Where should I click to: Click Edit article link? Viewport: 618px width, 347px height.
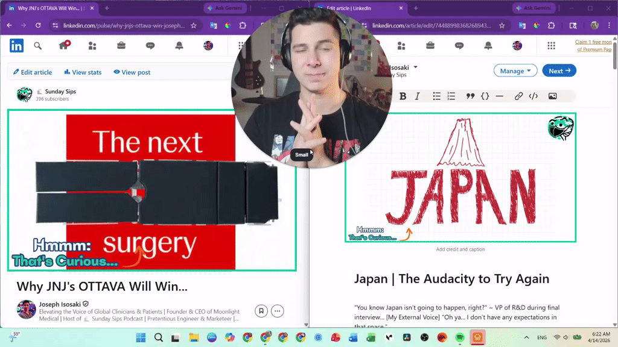(33, 72)
